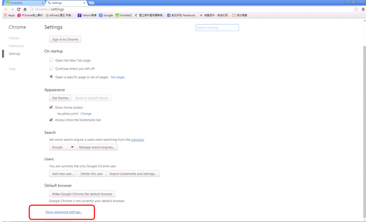Image resolution: width=366 pixels, height=222 pixels.
Task: Open the Facebook bookmark
Action: pos(182,15)
